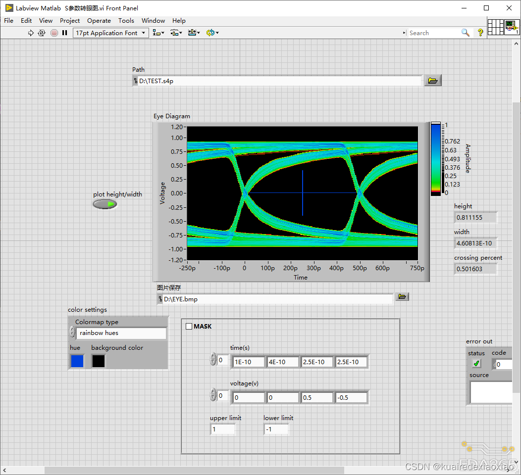Edit the 1E-10 time value
The image size is (521, 475).
249,362
